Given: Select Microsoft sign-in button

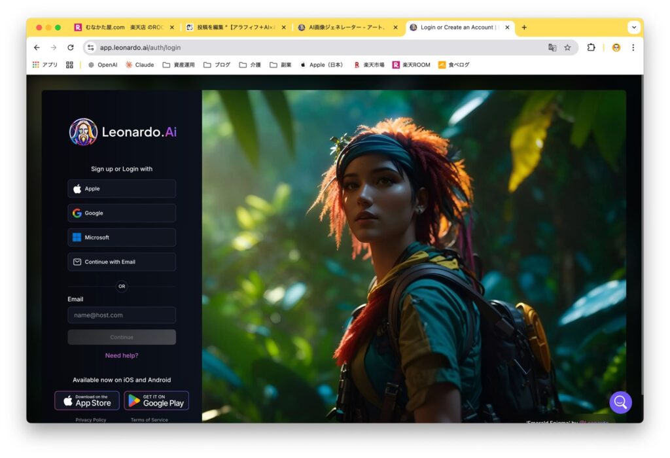Looking at the screenshot, I should tap(122, 238).
